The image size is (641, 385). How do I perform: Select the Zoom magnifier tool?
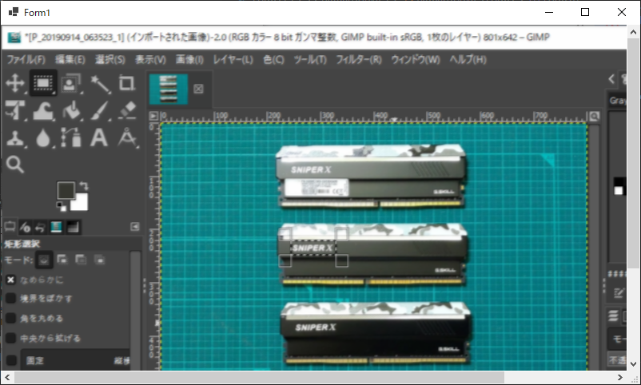point(15,165)
